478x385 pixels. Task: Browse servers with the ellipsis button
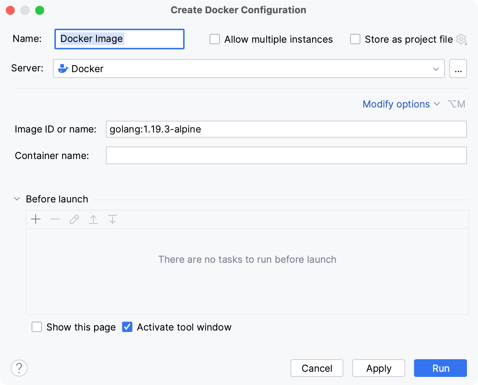(458, 68)
